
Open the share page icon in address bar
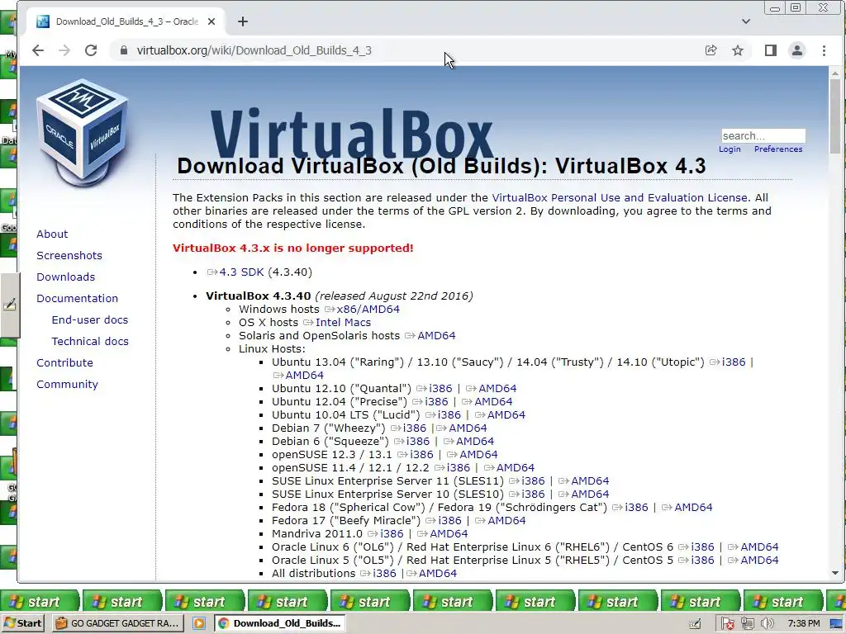click(711, 50)
